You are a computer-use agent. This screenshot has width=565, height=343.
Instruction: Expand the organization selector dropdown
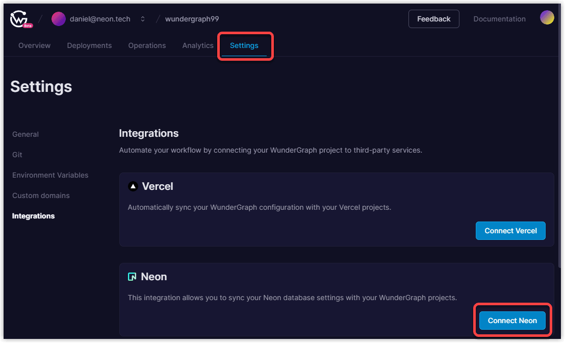(142, 18)
